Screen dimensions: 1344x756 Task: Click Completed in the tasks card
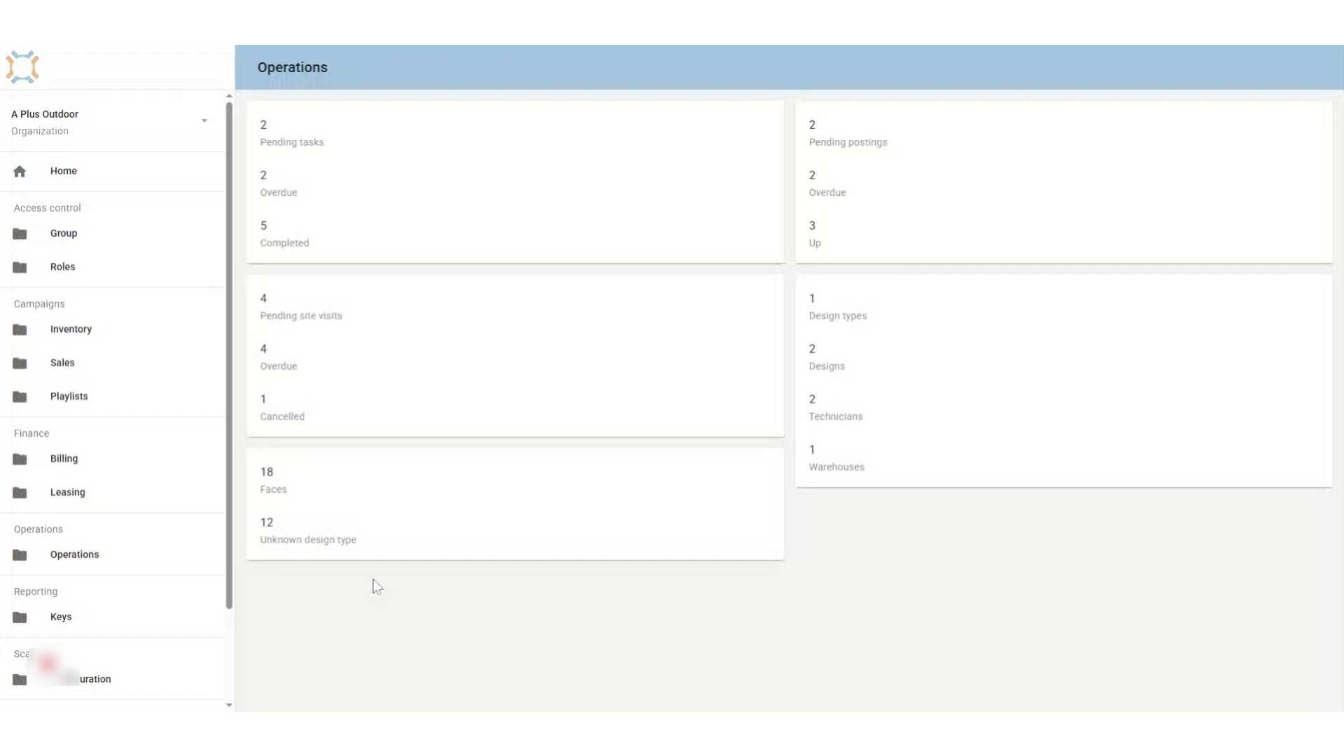tap(284, 243)
